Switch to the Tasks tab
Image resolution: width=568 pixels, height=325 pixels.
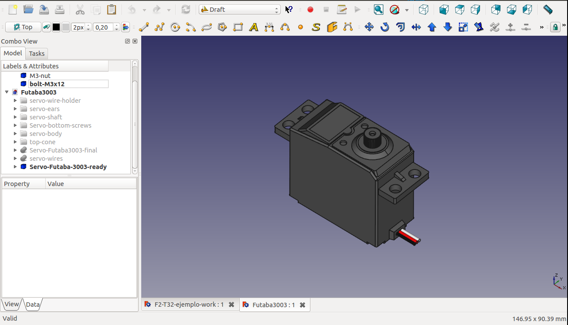point(37,53)
